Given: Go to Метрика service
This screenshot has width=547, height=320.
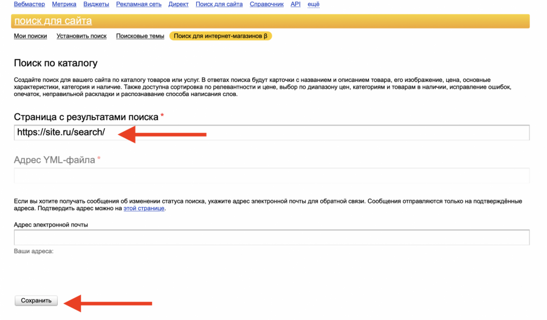Looking at the screenshot, I should [64, 4].
